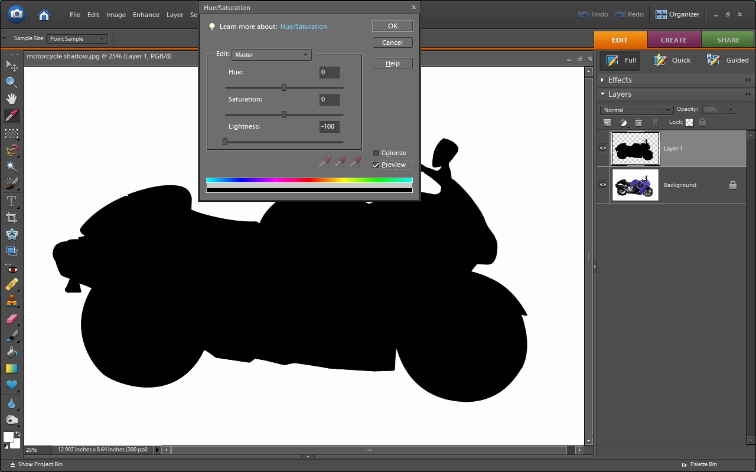756x472 pixels.
Task: Click the home welcome screen icon
Action: coord(43,14)
